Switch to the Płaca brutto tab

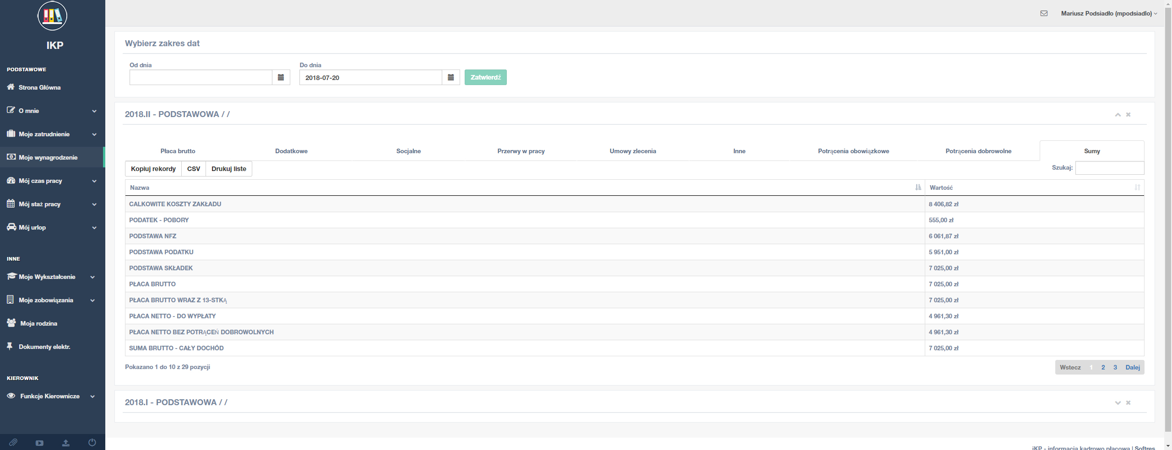point(178,151)
